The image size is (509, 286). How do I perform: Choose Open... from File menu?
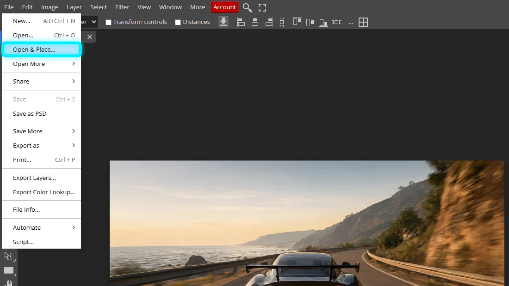click(42, 35)
